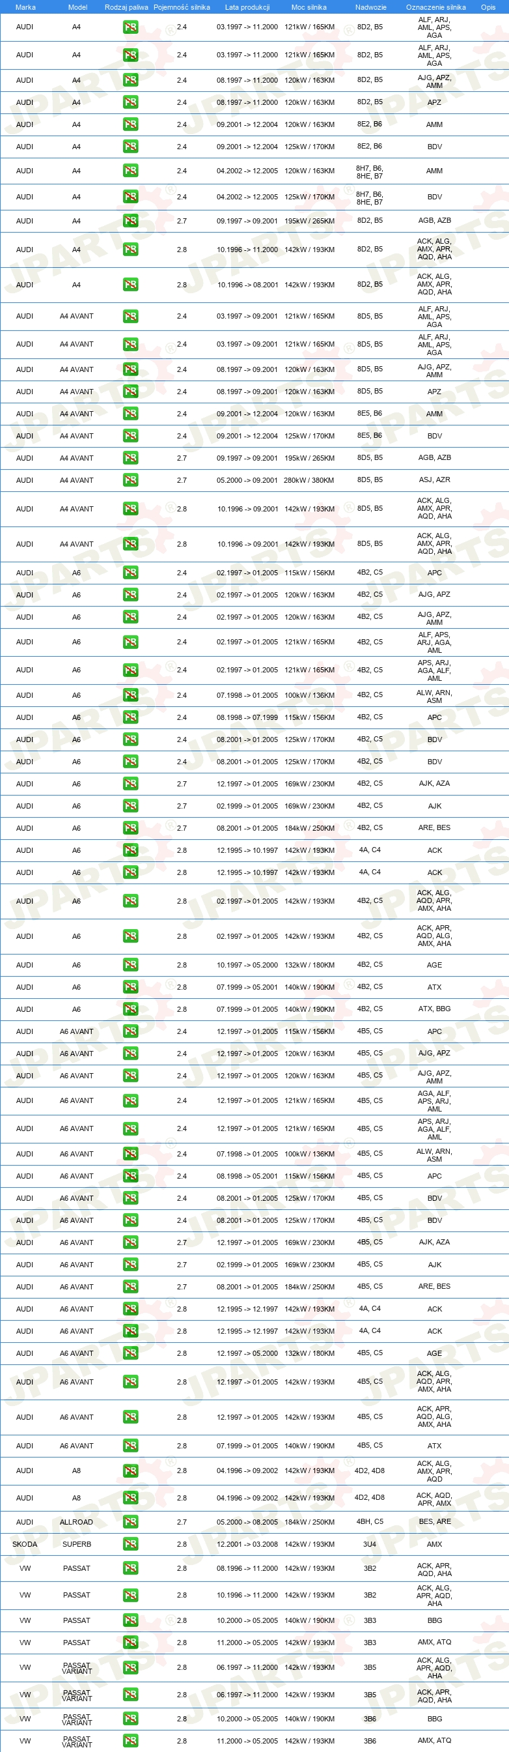
Task: Click the fuel icon in the A4 8E2 AMM row
Action: pyautogui.click(x=130, y=124)
